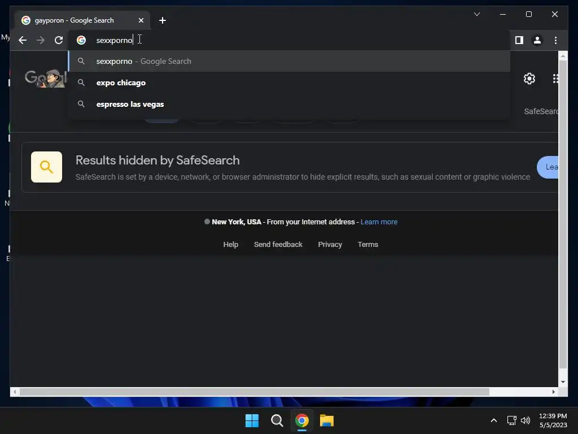Close the Google Search tab

click(141, 20)
